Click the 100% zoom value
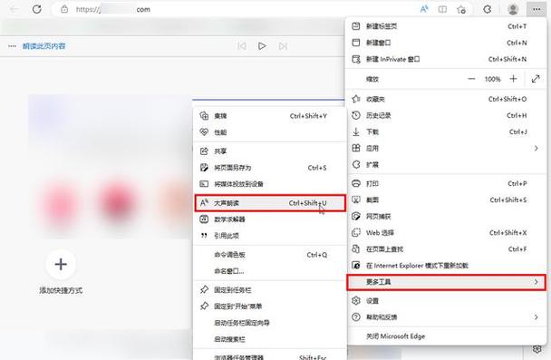551x360 pixels. pos(492,79)
